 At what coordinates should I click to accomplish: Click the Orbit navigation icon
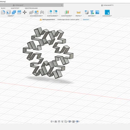(52, 122)
